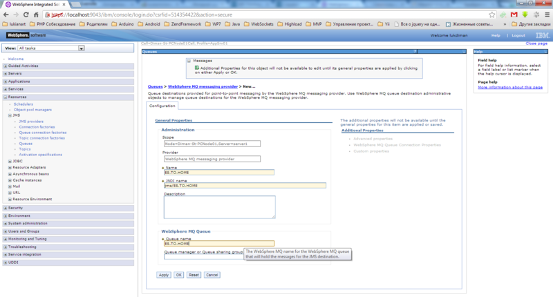Expand the Troubleshooting navigation section
The width and height of the screenshot is (553, 297).
click(6, 247)
